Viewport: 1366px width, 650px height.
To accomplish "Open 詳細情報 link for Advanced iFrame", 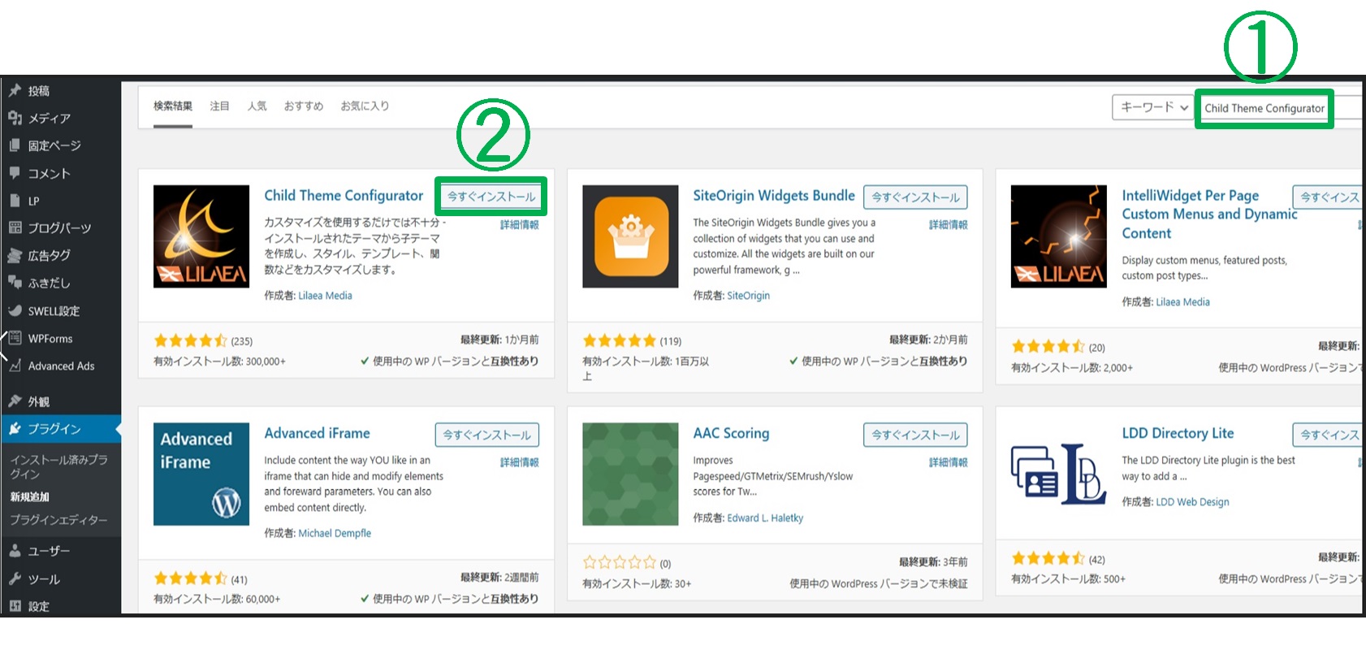I will pos(519,462).
